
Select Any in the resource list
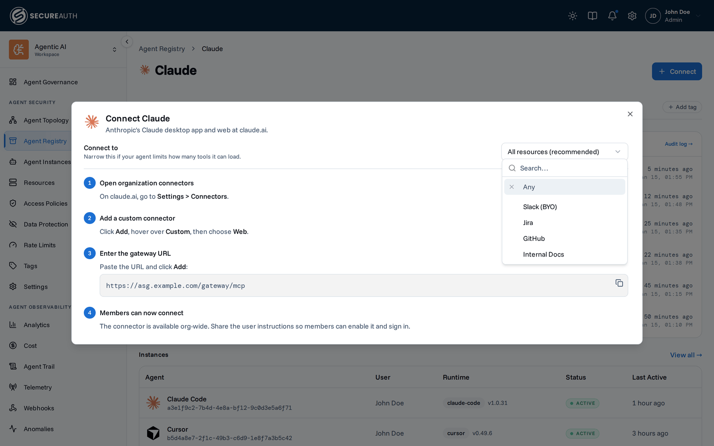[x=565, y=187]
